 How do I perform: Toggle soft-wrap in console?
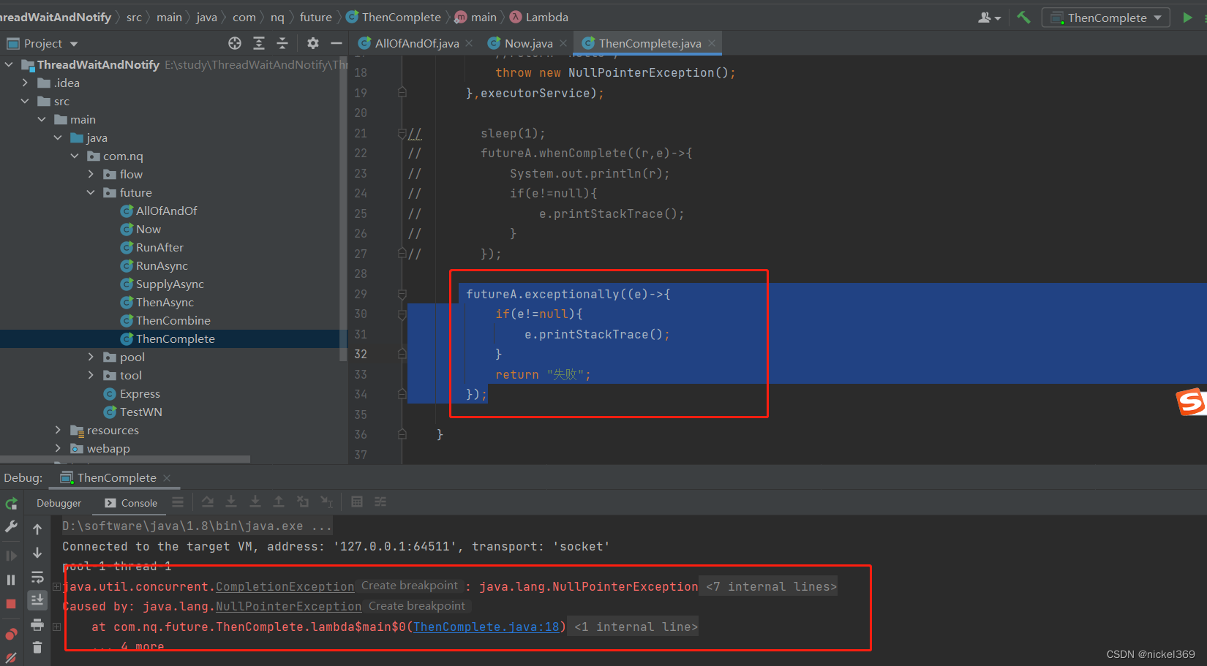(37, 577)
